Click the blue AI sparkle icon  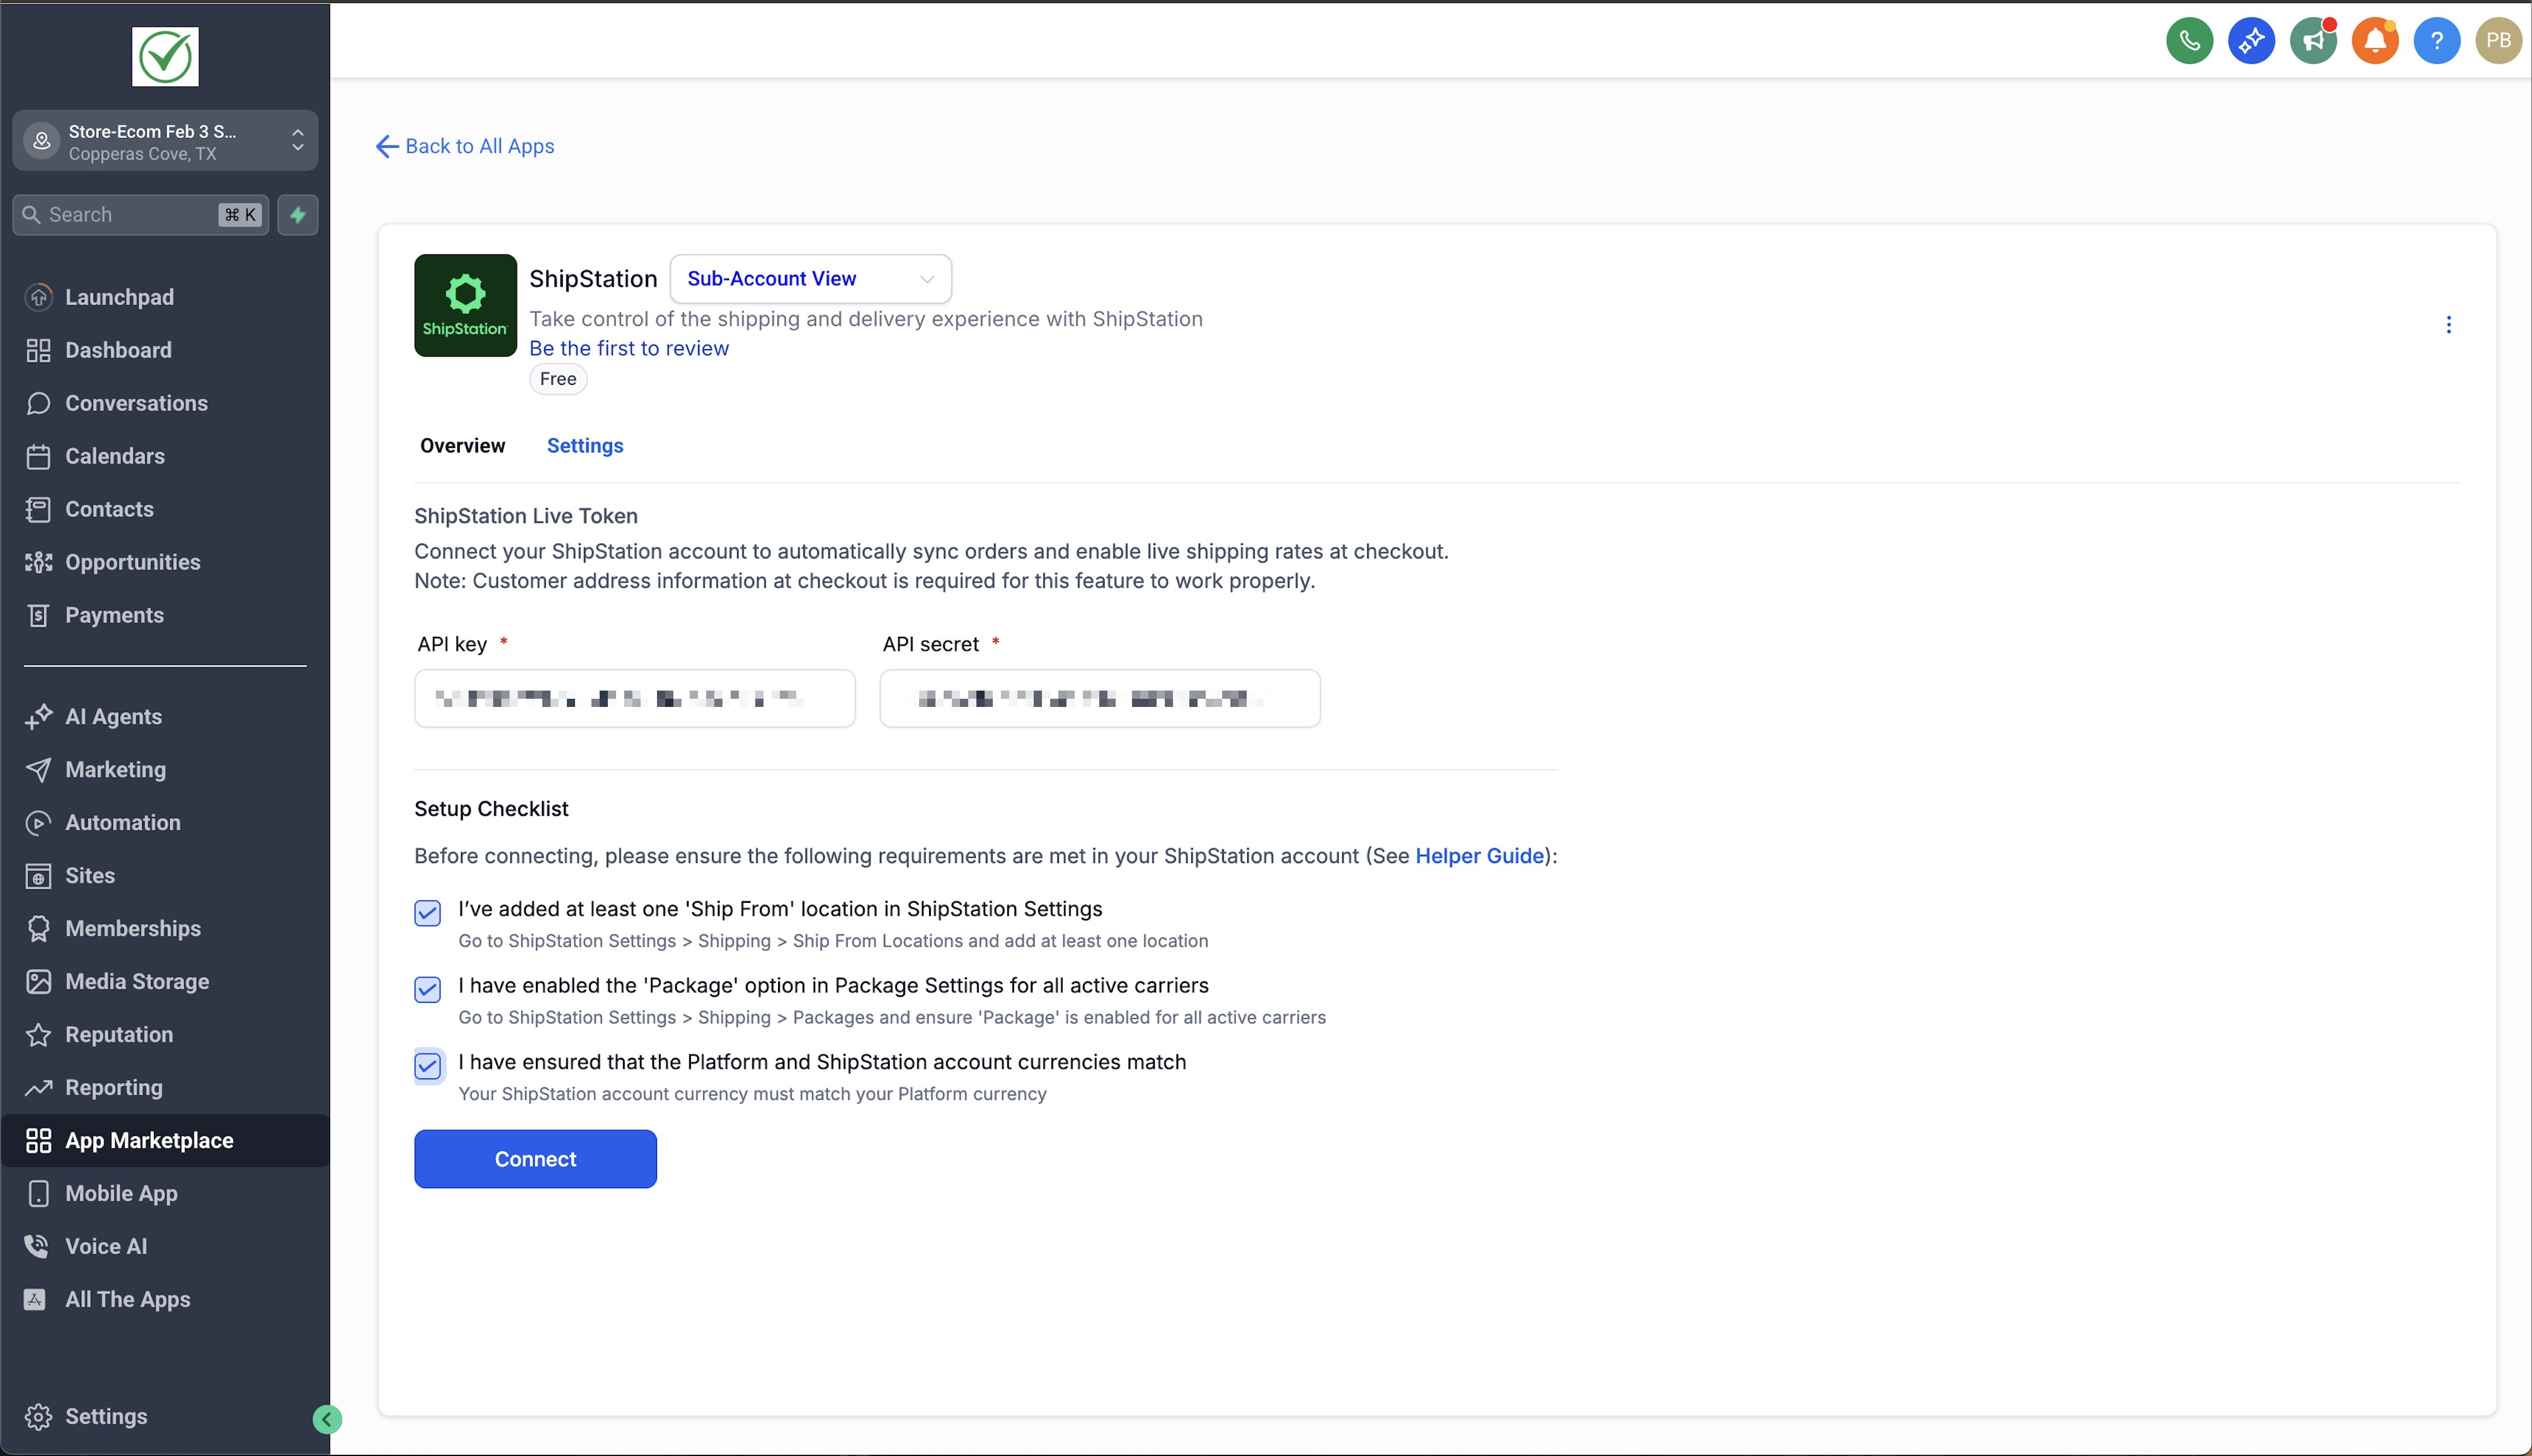2251,41
